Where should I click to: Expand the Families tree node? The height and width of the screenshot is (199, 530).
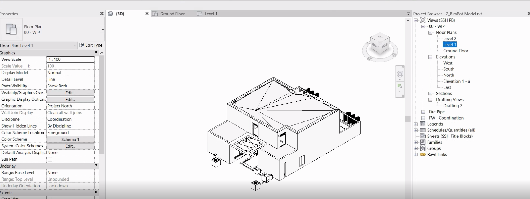tap(416, 142)
